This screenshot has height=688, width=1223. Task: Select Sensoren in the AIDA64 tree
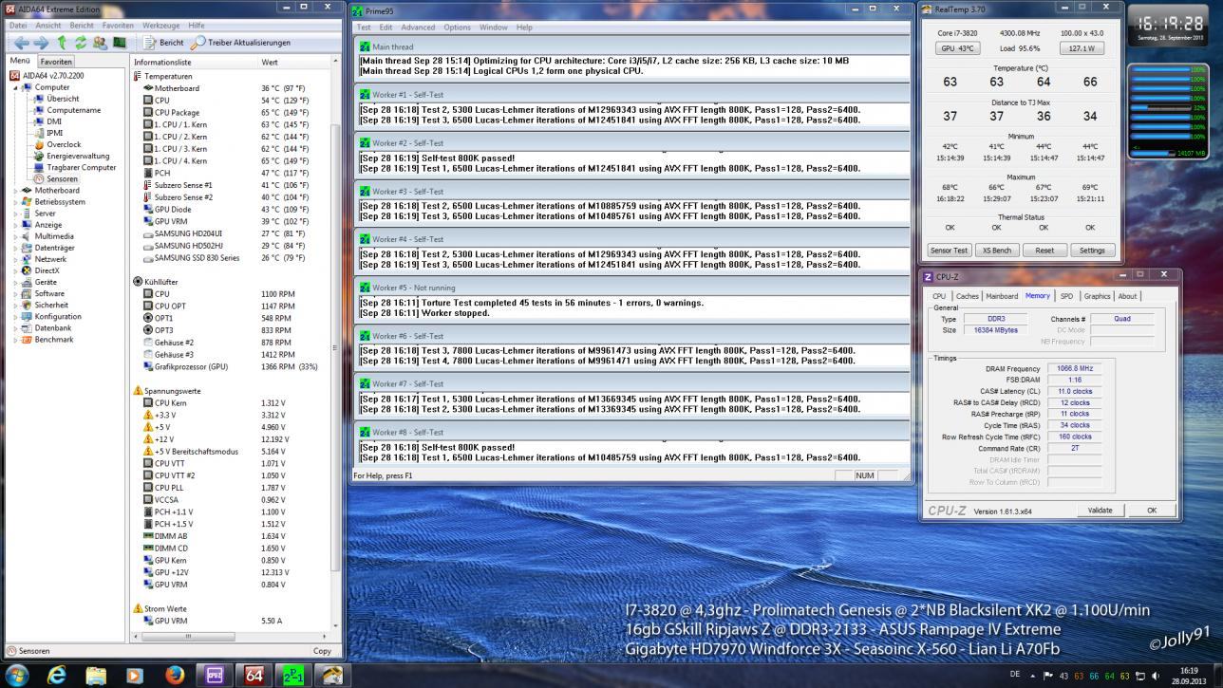(x=62, y=178)
